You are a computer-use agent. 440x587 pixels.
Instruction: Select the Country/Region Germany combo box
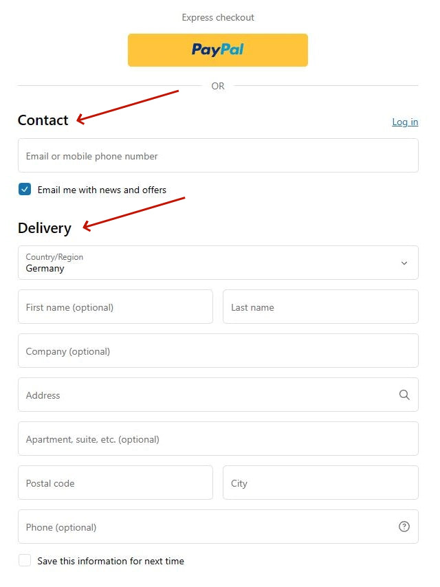pos(218,263)
